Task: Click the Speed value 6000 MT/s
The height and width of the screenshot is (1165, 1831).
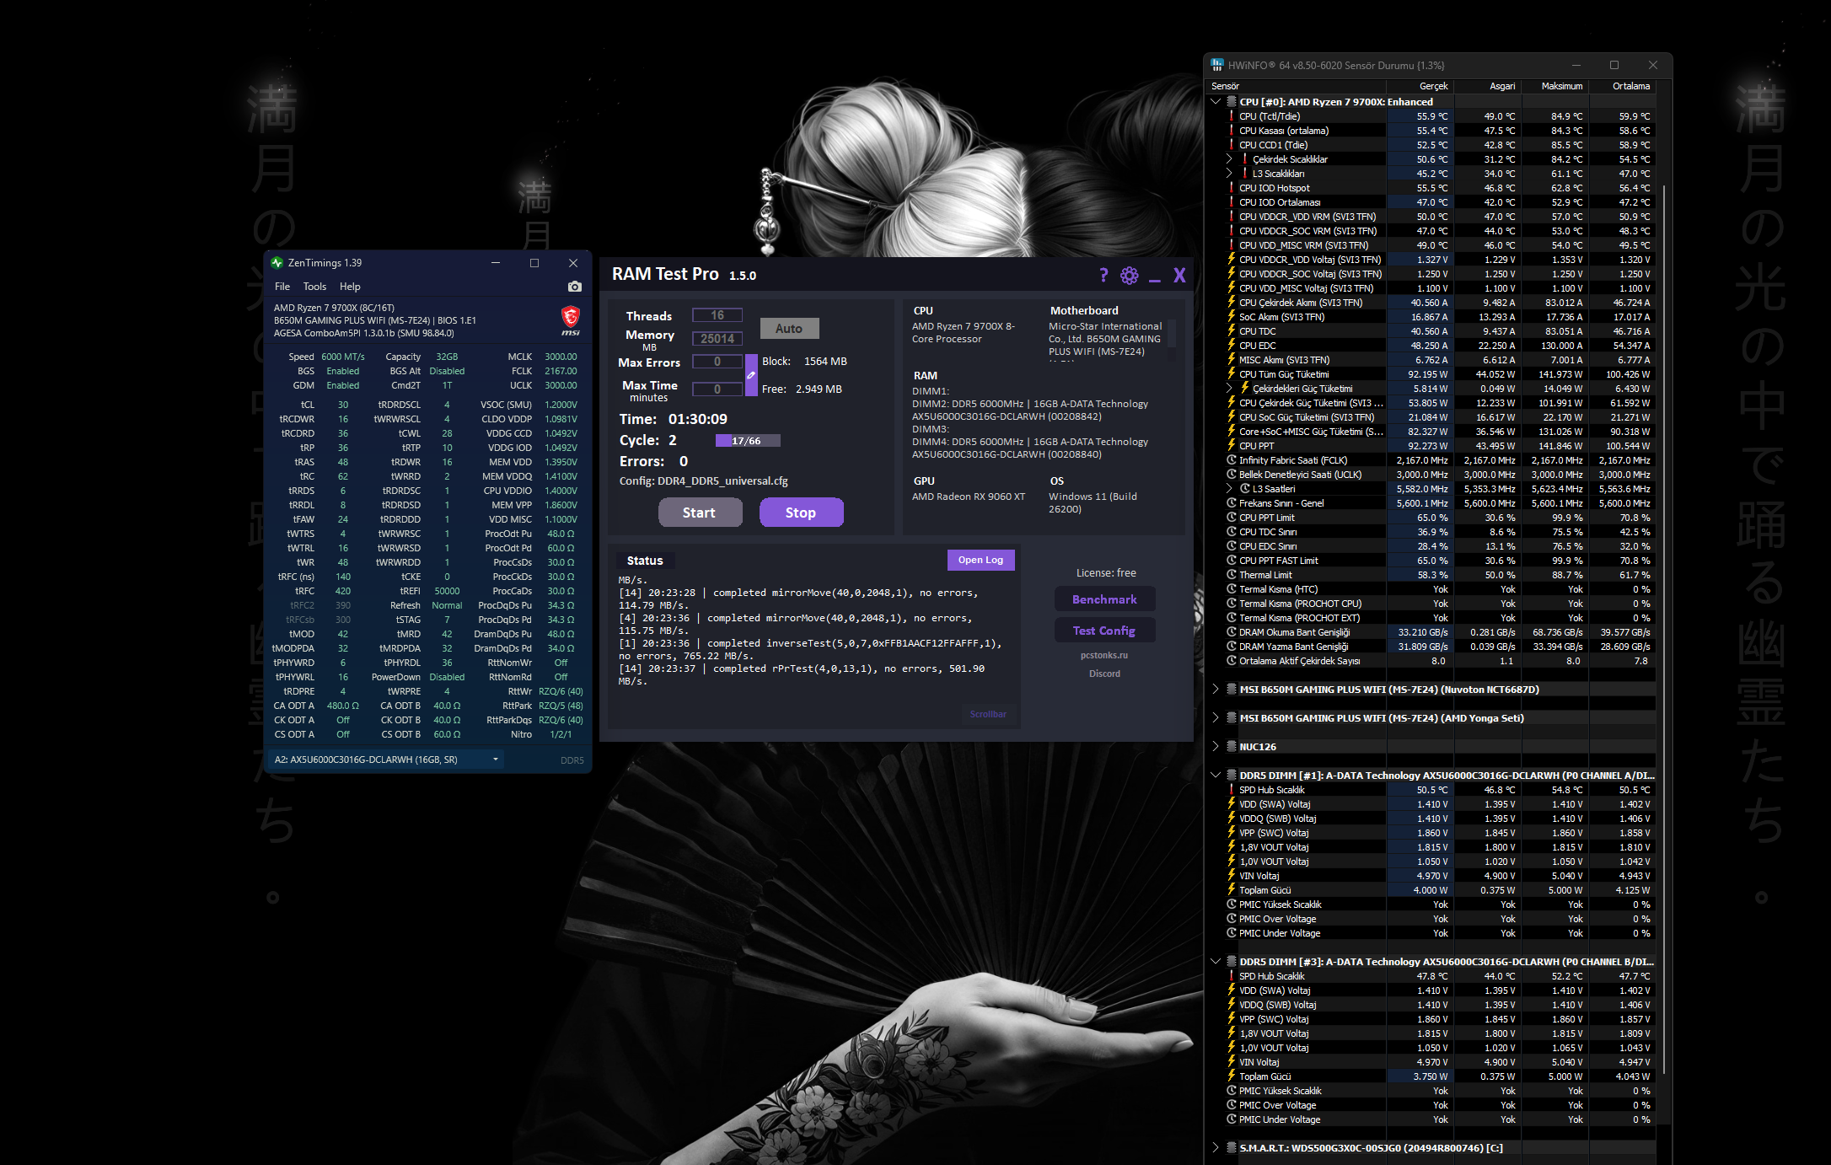Action: [343, 357]
